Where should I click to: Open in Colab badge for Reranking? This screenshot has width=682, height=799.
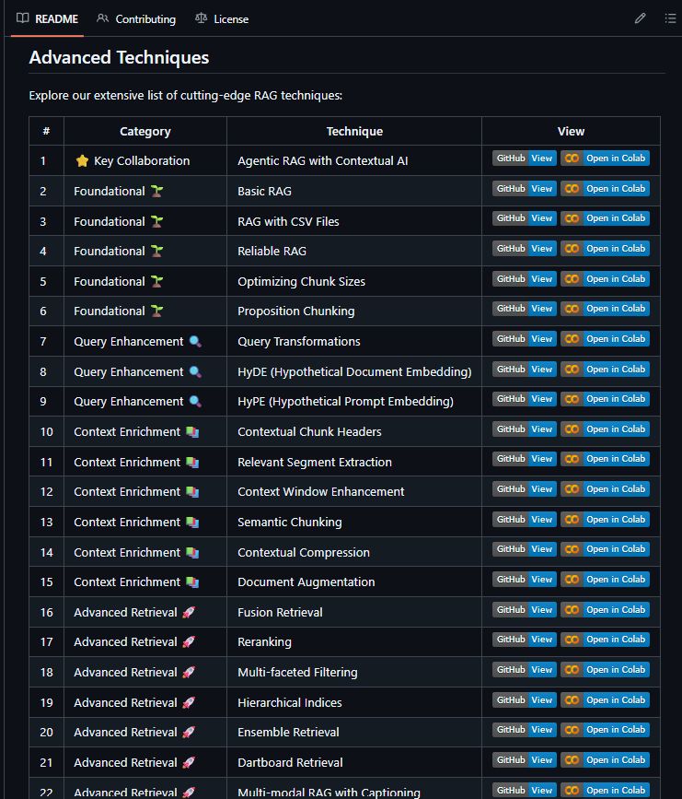[x=605, y=640]
